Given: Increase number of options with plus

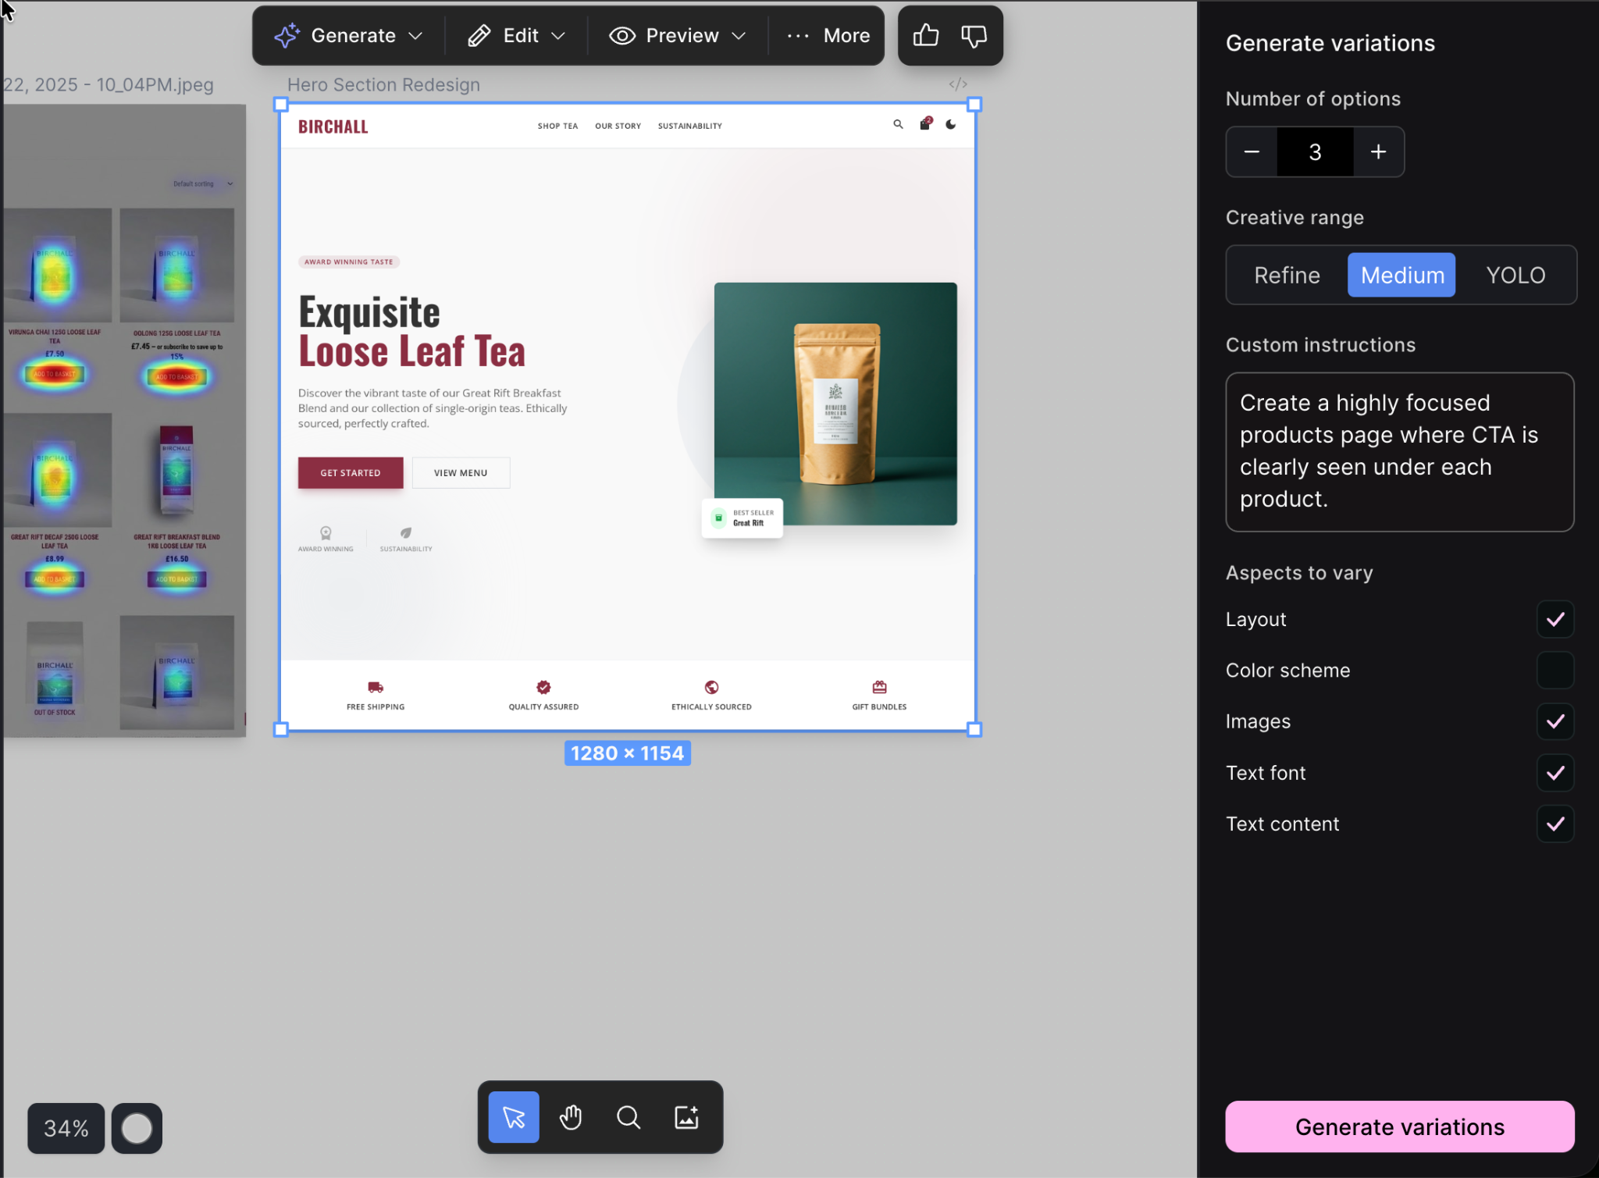Looking at the screenshot, I should (x=1378, y=152).
